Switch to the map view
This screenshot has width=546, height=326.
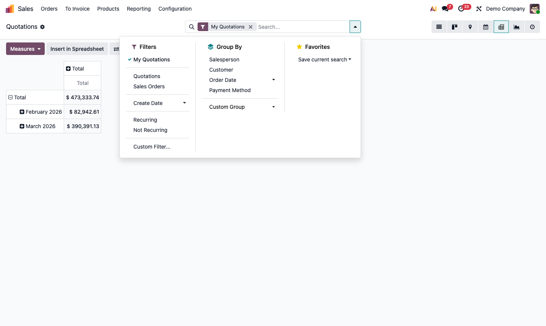(x=470, y=27)
